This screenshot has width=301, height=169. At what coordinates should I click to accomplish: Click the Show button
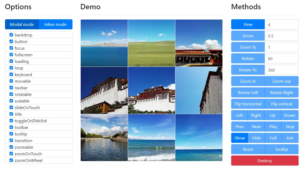(240, 138)
